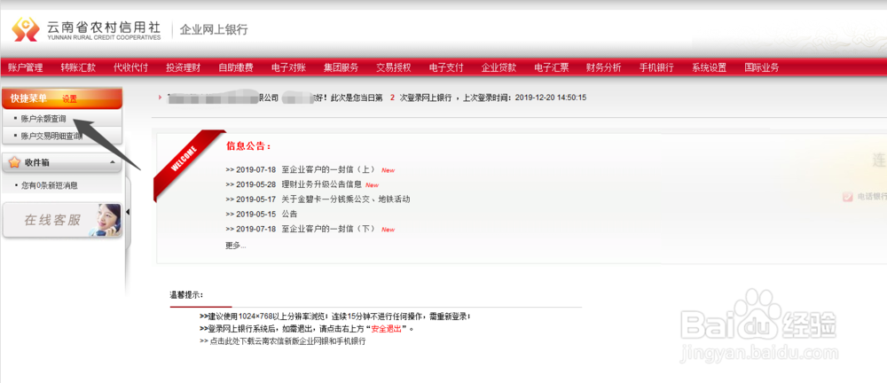Open 账户余额查询 in quick menu
887x383 pixels.
click(43, 119)
